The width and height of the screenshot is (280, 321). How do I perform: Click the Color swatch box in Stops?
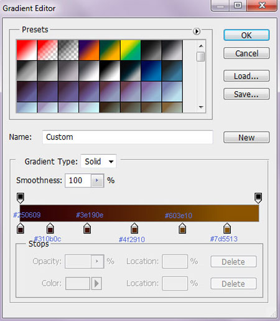click(78, 283)
